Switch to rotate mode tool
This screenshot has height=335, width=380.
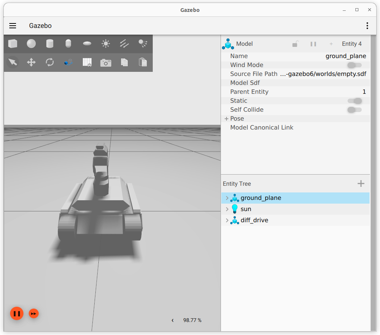point(50,62)
